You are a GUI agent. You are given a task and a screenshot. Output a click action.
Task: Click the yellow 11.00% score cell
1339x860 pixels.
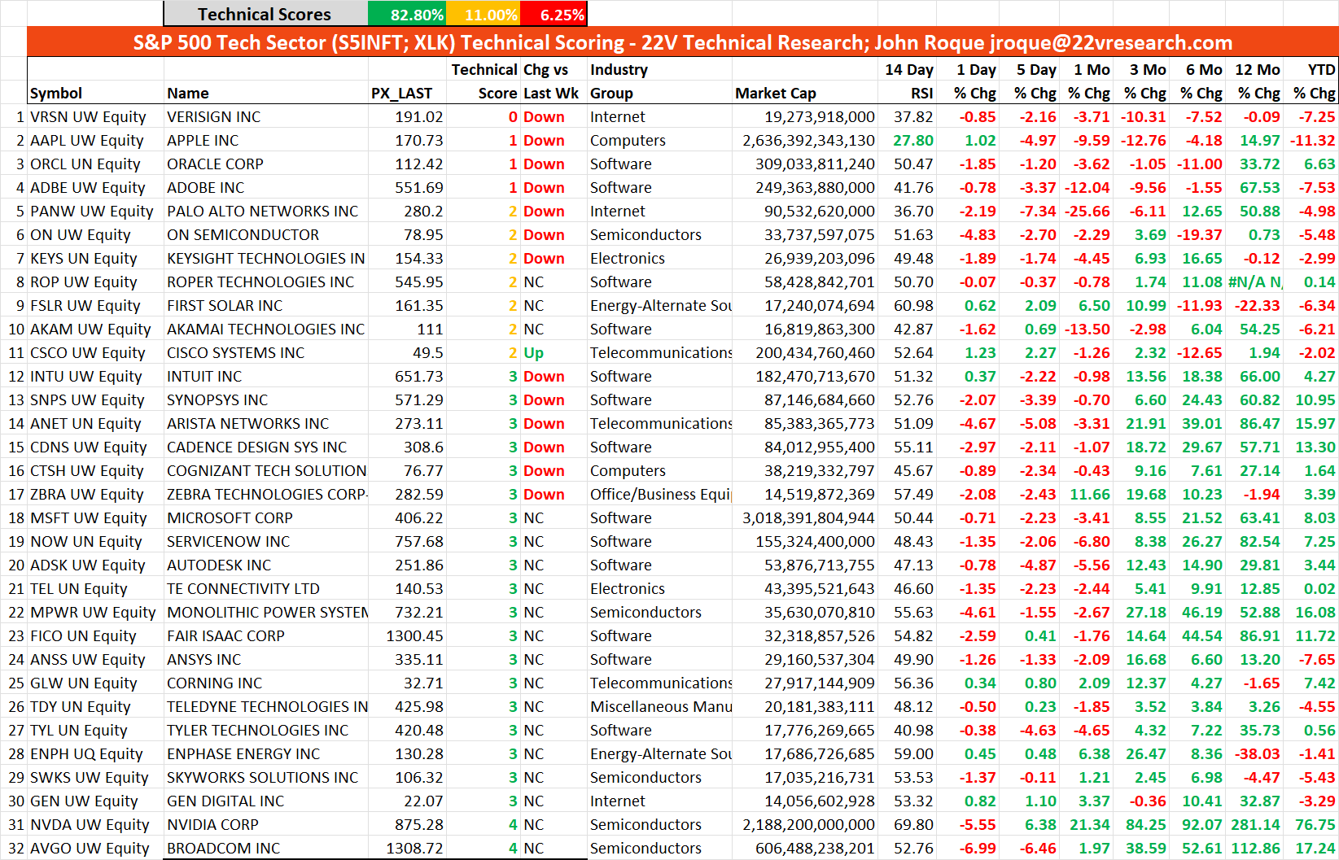(484, 14)
